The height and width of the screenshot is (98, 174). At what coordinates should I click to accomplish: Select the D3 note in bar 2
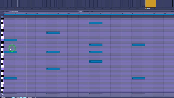click(53, 33)
